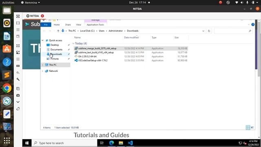Launch Sublime Text from the dock
This screenshot has height=147, width=261.
pyautogui.click(x=7, y=75)
